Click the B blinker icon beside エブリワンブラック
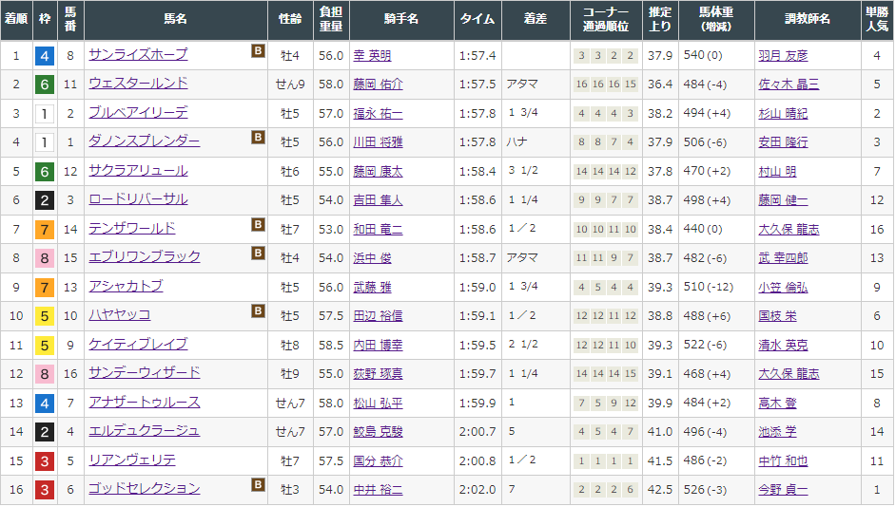Screen dimensions: 896x507 point(259,253)
